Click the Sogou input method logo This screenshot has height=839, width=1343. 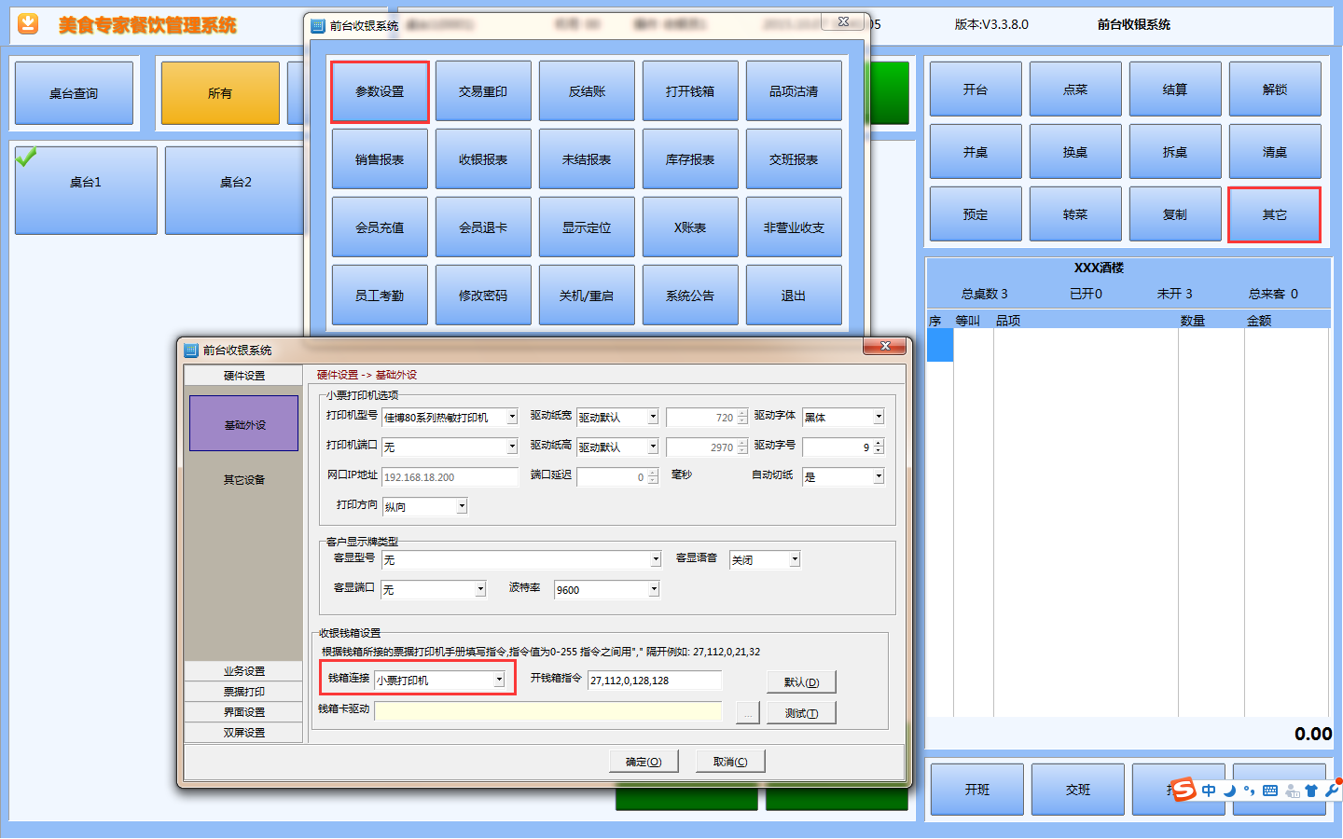tap(1184, 790)
